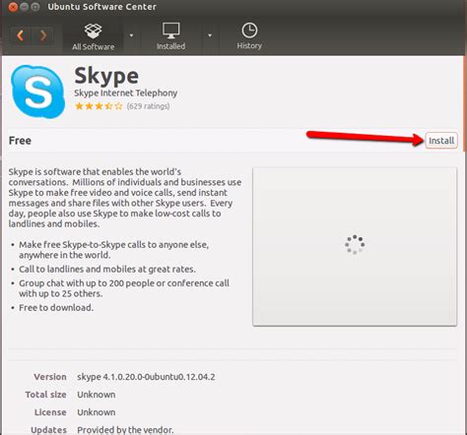Close the Ubuntu Software Center window
This screenshot has width=467, height=435.
point(13,7)
